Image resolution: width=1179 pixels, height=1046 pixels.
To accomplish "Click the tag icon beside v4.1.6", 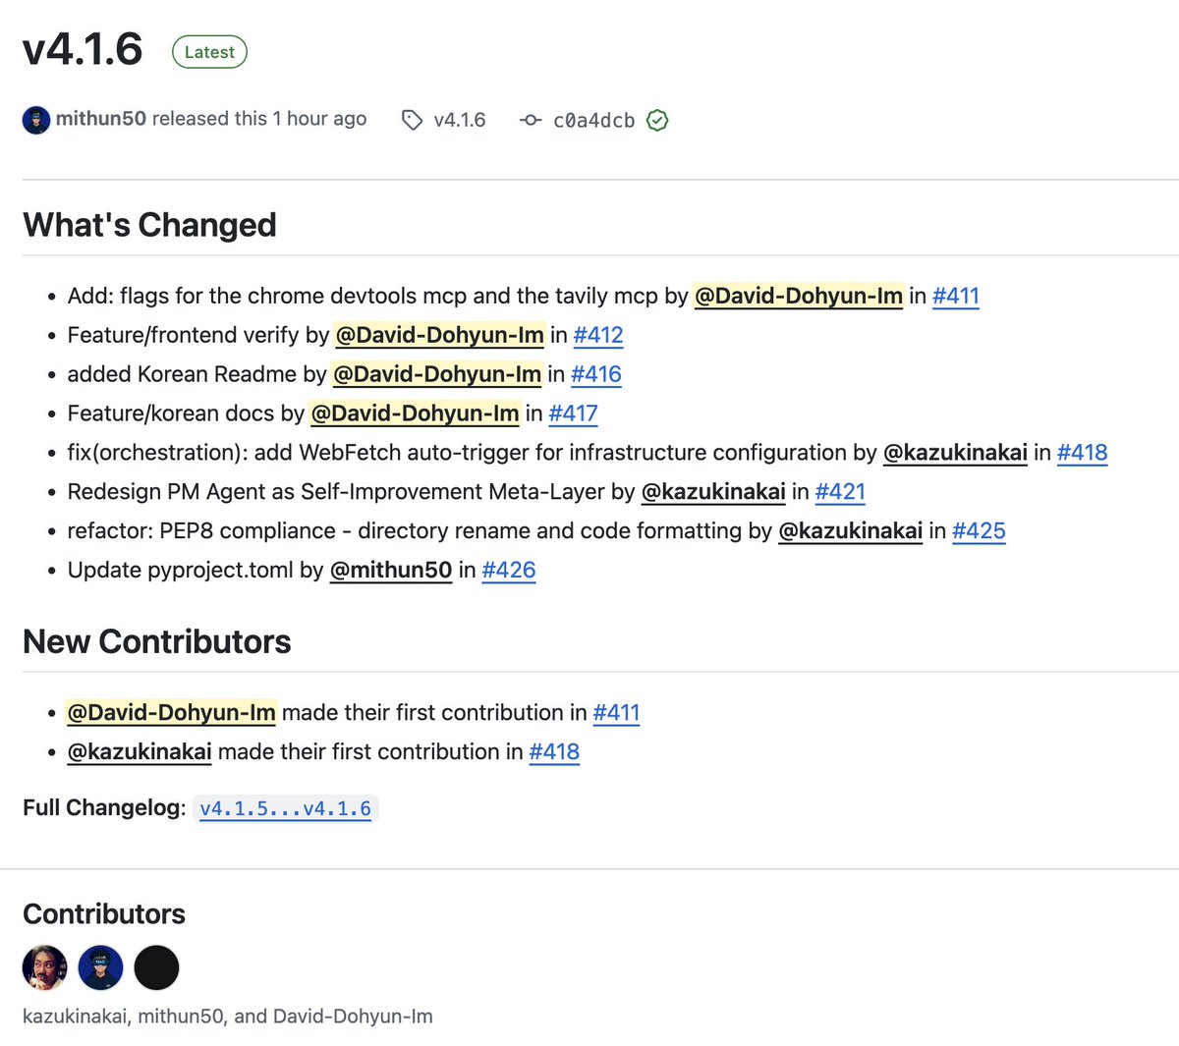I will click(411, 120).
